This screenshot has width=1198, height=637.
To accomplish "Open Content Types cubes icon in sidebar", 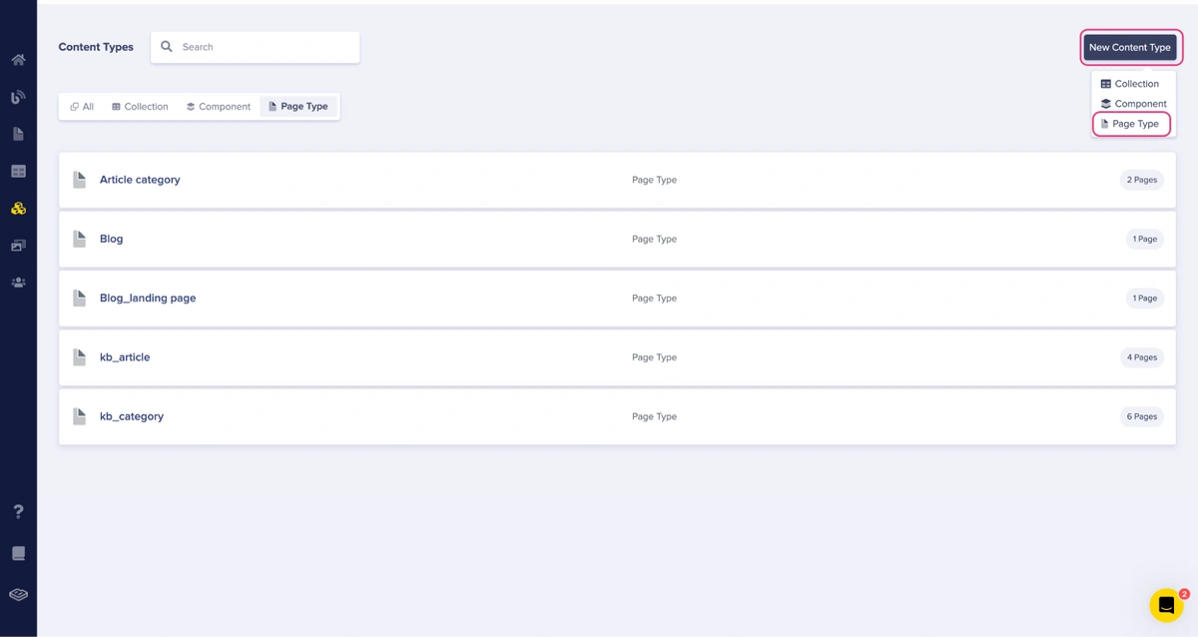I will pyautogui.click(x=18, y=209).
